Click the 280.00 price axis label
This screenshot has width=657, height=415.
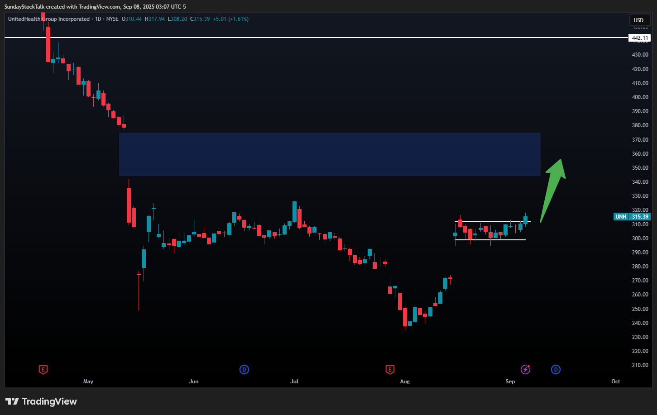(x=640, y=267)
